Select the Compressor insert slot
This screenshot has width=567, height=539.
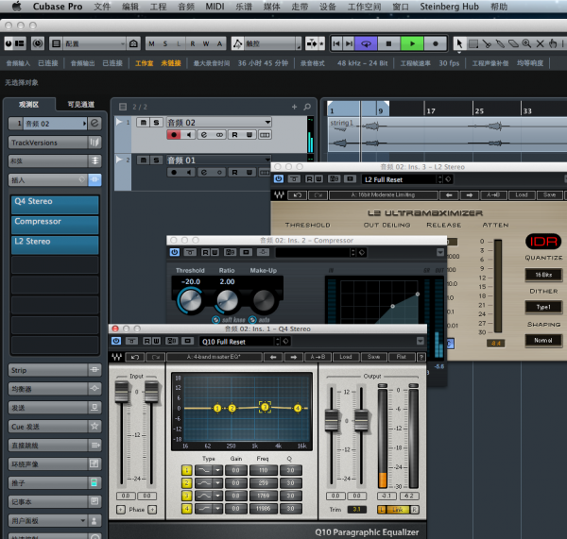click(x=55, y=225)
